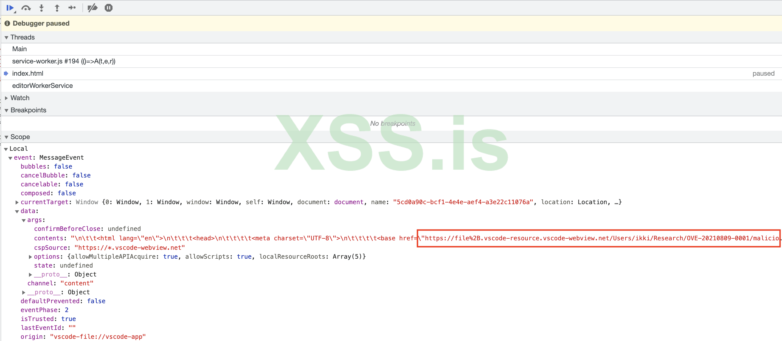The width and height of the screenshot is (782, 341).
Task: Click the Step into next function call icon
Action: click(41, 8)
